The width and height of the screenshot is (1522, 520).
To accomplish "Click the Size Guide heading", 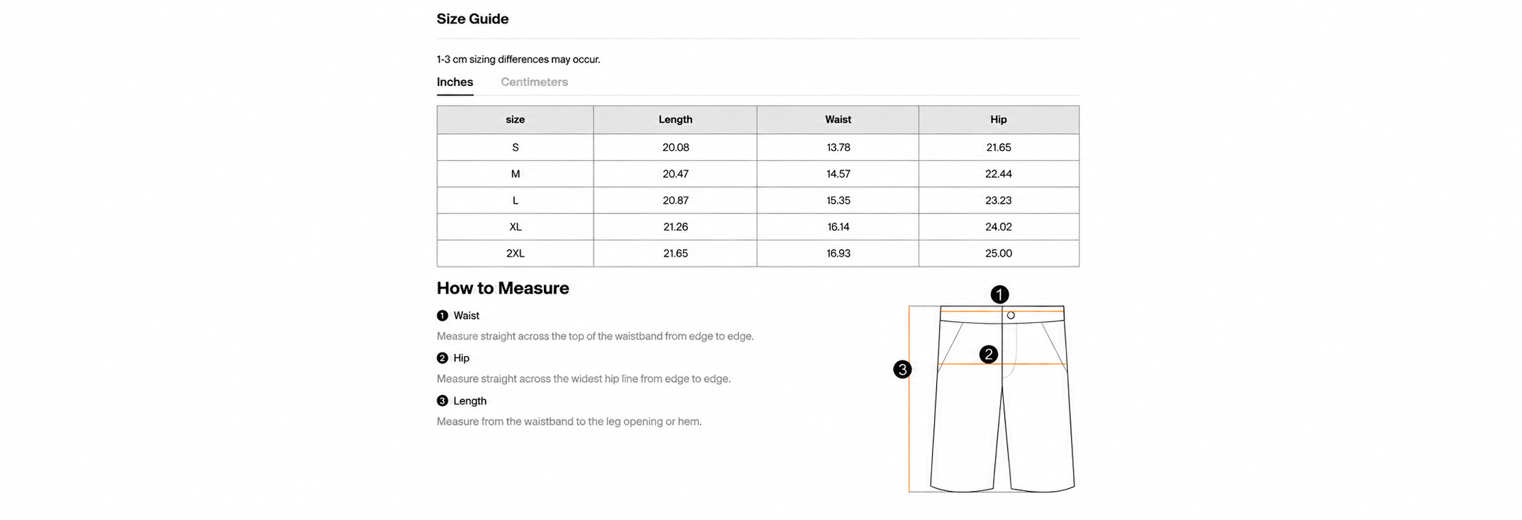I will coord(472,19).
